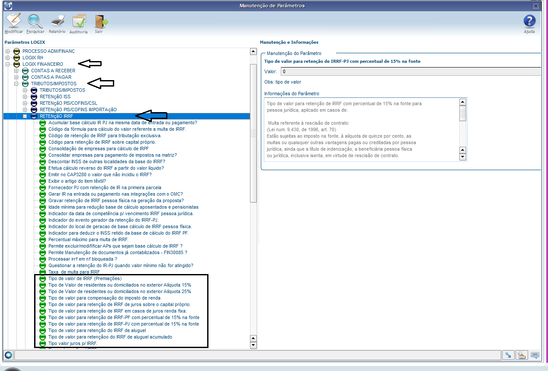The image size is (548, 371).
Task: Collapse the teal TRIBUTOS/IMPOSTOS branch
Action: pos(16,84)
